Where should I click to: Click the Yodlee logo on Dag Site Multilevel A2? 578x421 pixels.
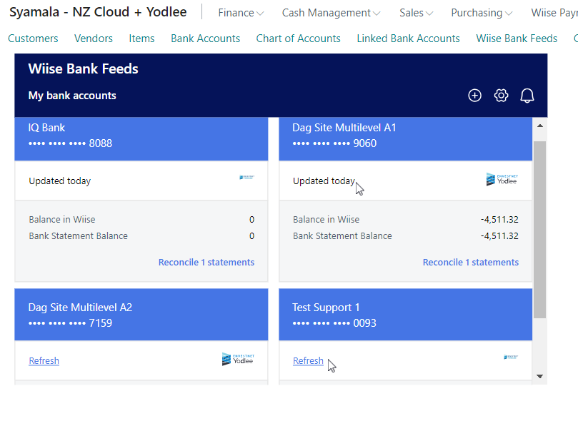(238, 359)
